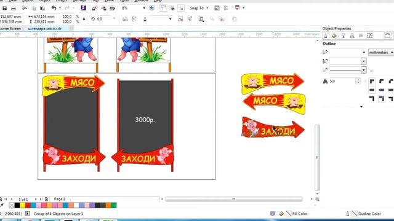
Task: Open the Outline color picker dropdown
Action: [x=363, y=61]
